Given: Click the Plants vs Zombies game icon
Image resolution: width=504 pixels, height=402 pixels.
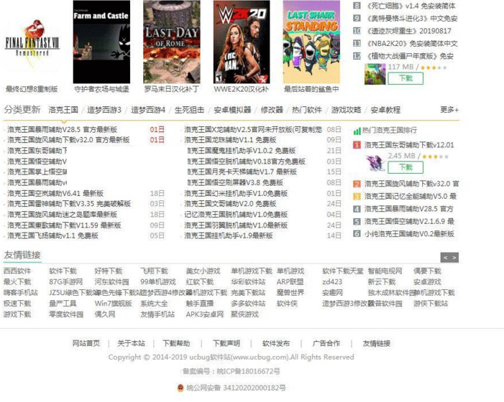Looking at the screenshot, I should point(375,74).
